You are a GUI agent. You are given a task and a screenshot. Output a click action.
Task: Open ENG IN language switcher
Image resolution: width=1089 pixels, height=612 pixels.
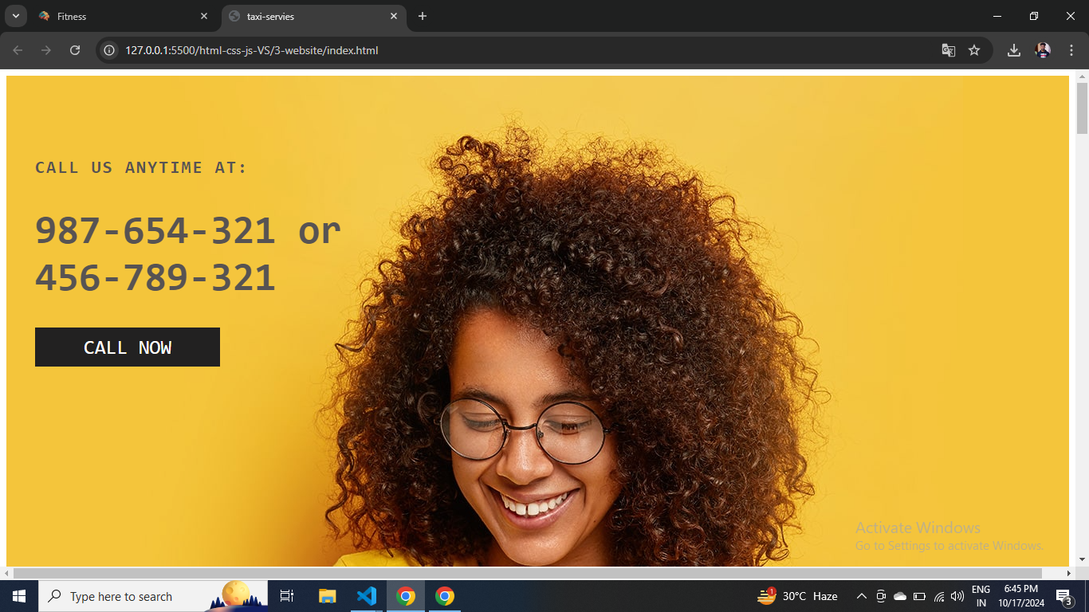tap(981, 596)
